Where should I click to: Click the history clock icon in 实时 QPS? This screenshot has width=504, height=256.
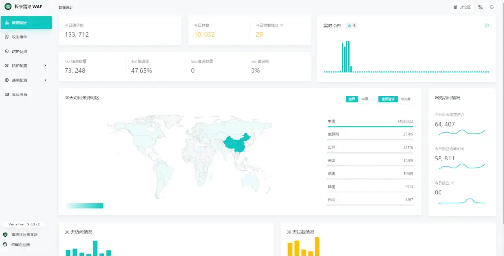coord(487,25)
